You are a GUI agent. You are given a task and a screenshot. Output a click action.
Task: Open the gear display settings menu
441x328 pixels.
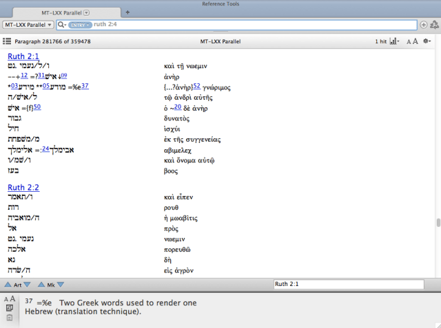(428, 41)
